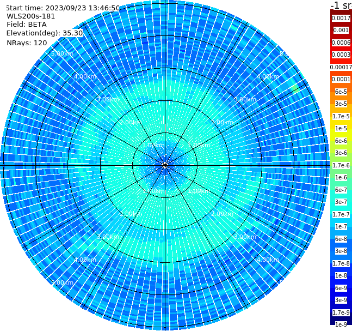This screenshot has width=352, height=331.
Task: Click the 6e-8 colorbar label
Action: pos(341,239)
